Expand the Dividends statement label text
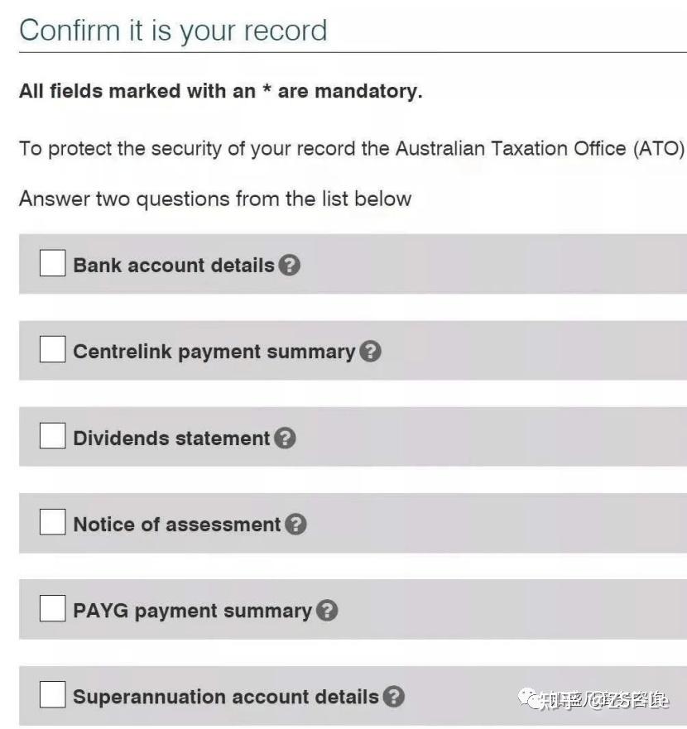This screenshot has height=729, width=687. [x=171, y=439]
